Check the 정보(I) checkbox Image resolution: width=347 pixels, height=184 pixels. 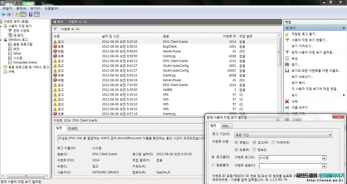(254, 150)
